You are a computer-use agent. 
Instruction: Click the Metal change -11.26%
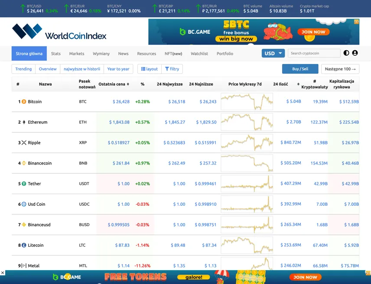[x=143, y=265]
